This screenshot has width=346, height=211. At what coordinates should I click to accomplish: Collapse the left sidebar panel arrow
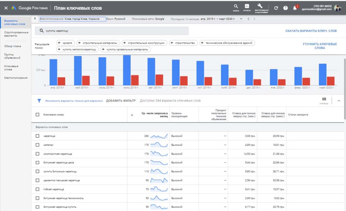pyautogui.click(x=35, y=19)
